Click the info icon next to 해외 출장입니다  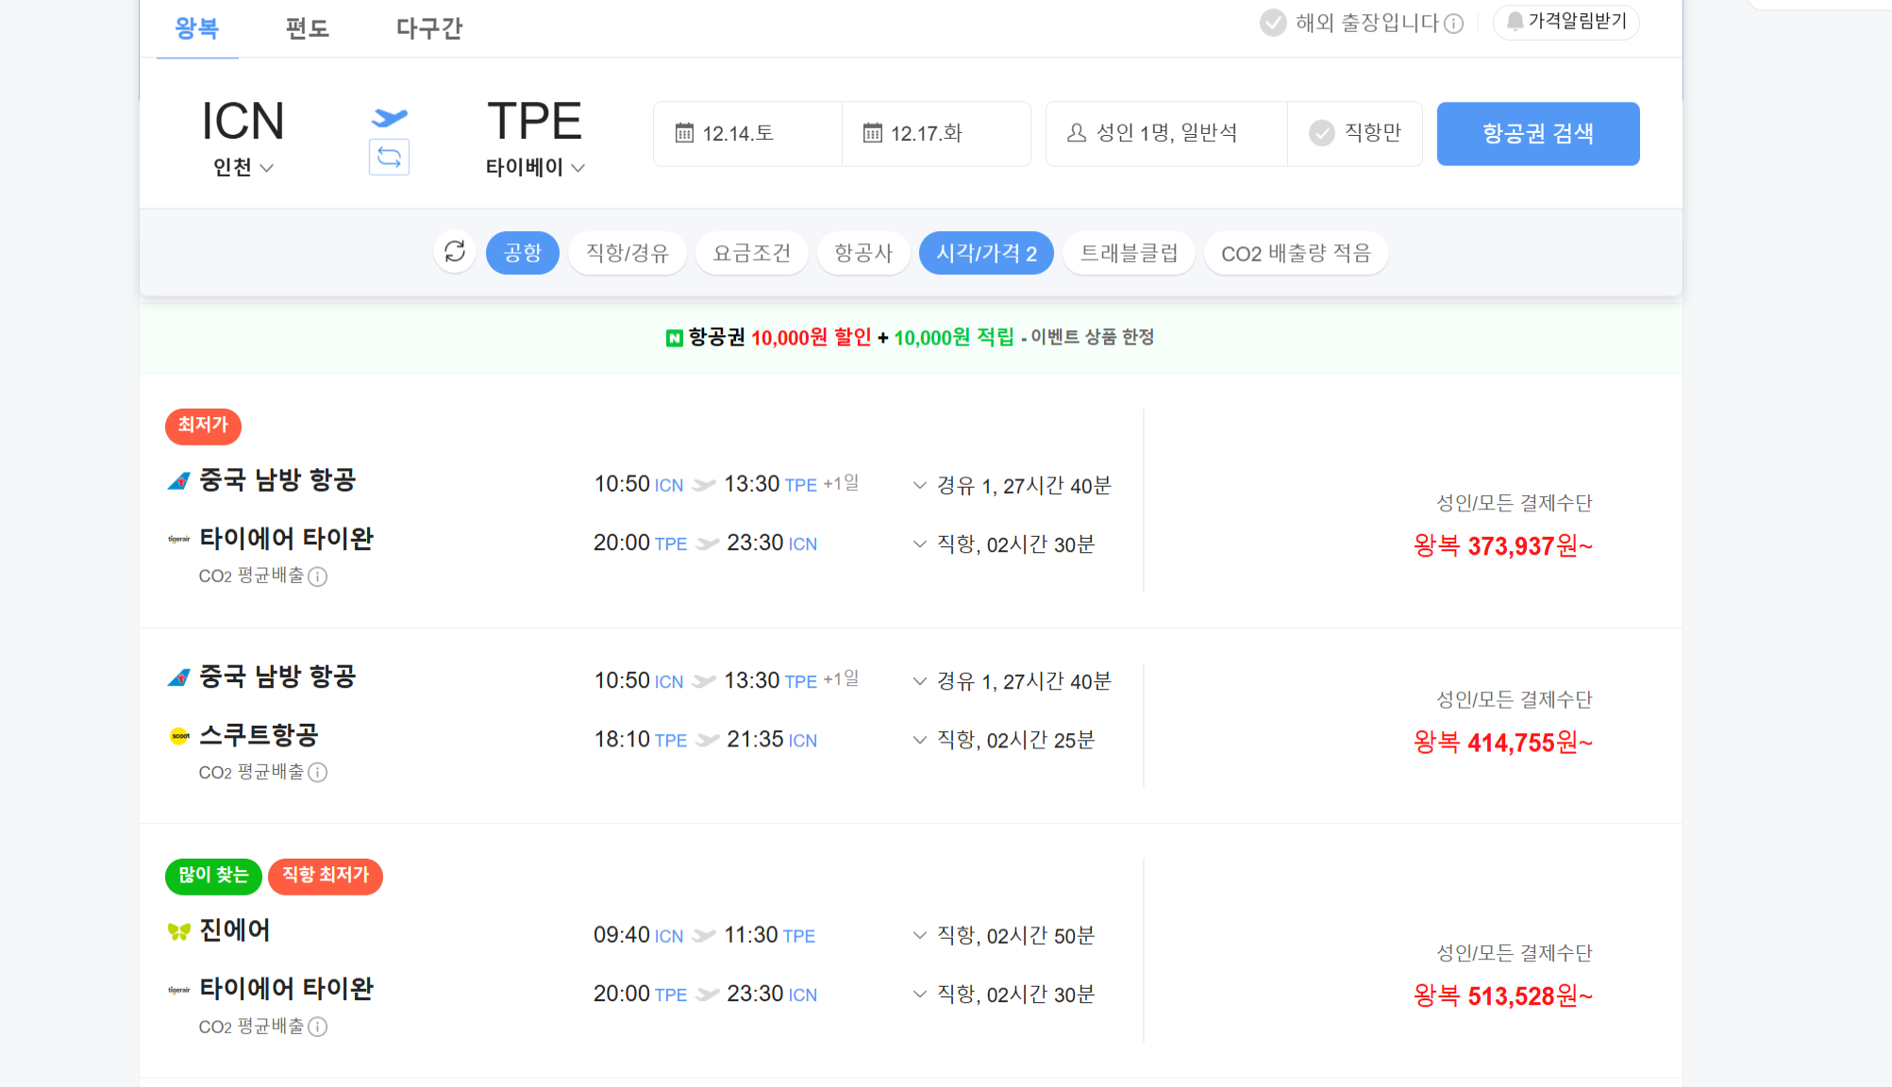[1454, 24]
